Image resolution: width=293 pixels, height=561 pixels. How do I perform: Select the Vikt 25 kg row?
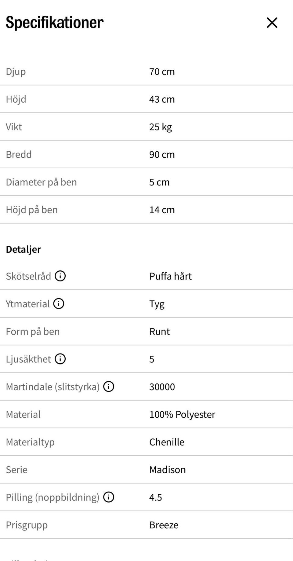tap(146, 127)
